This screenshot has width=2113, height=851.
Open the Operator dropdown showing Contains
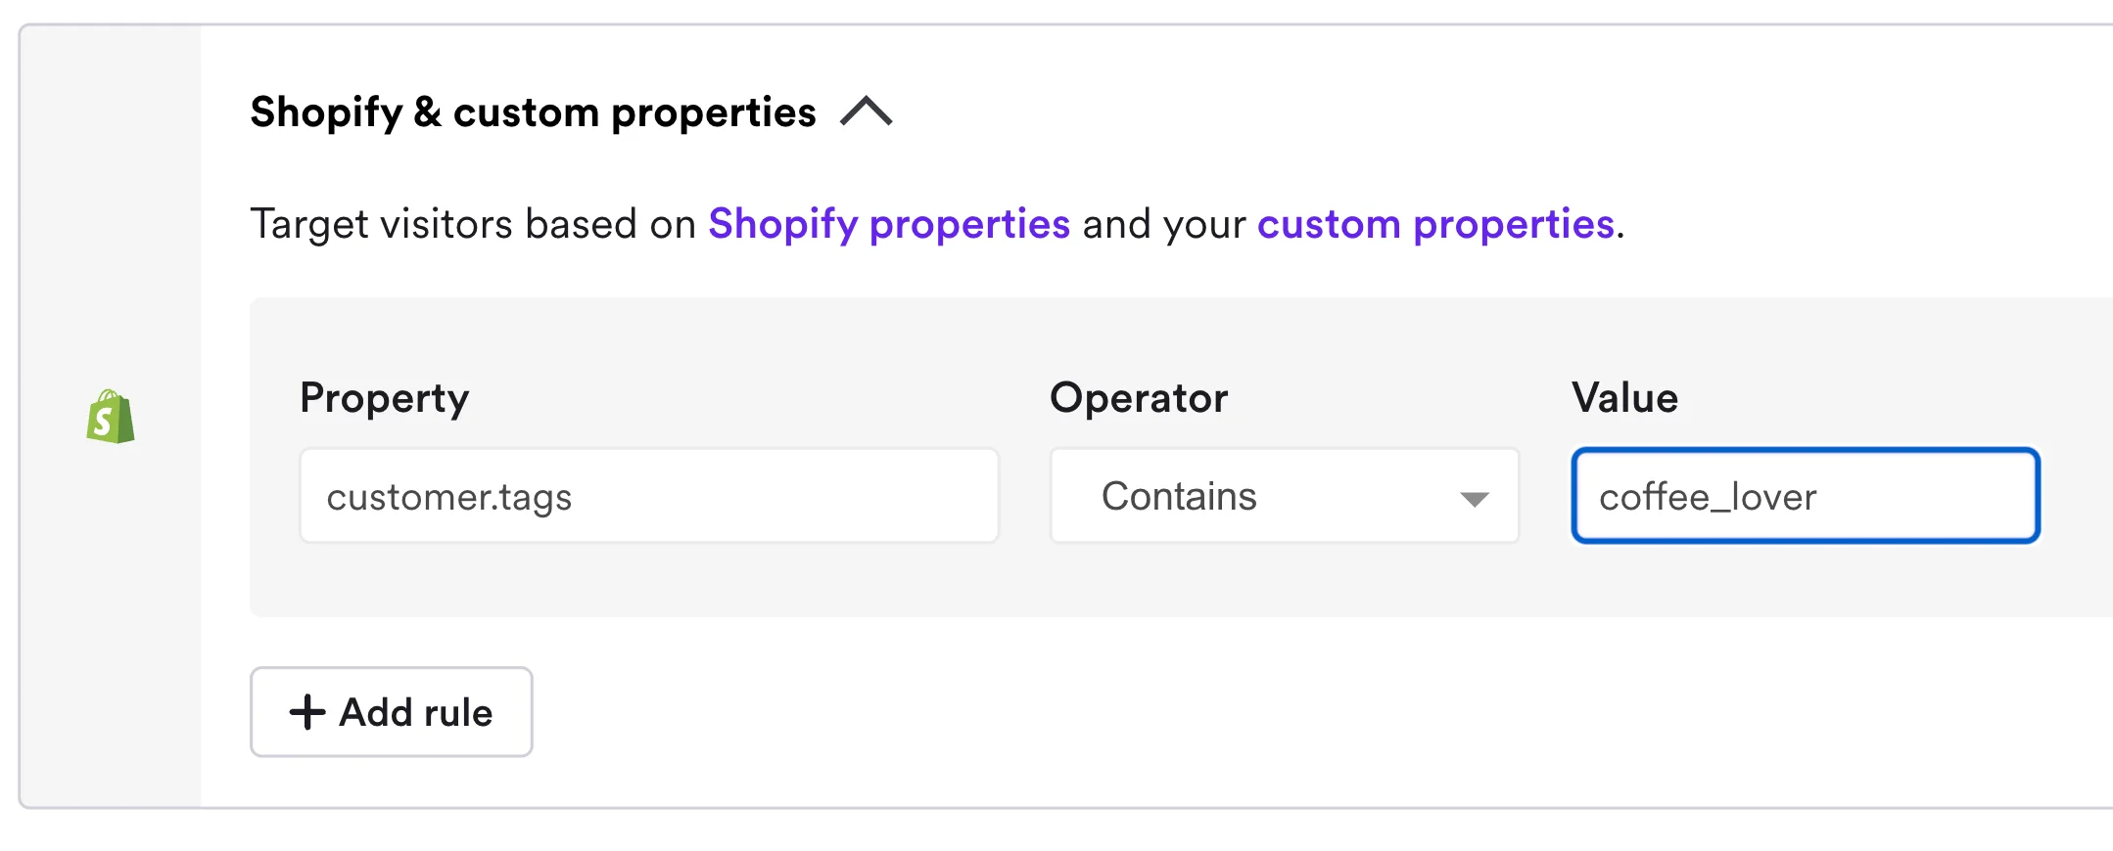coord(1283,496)
